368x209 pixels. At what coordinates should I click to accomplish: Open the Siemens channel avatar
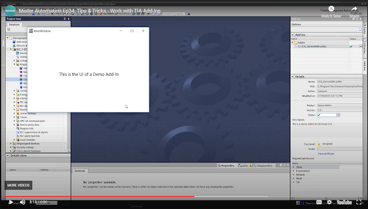(x=10, y=11)
